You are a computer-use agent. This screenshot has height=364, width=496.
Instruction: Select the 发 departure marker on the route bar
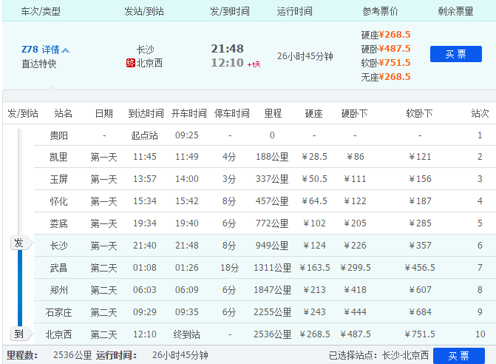(21, 243)
